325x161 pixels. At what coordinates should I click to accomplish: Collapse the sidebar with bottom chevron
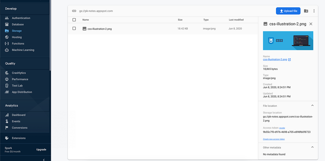(x=44, y=160)
